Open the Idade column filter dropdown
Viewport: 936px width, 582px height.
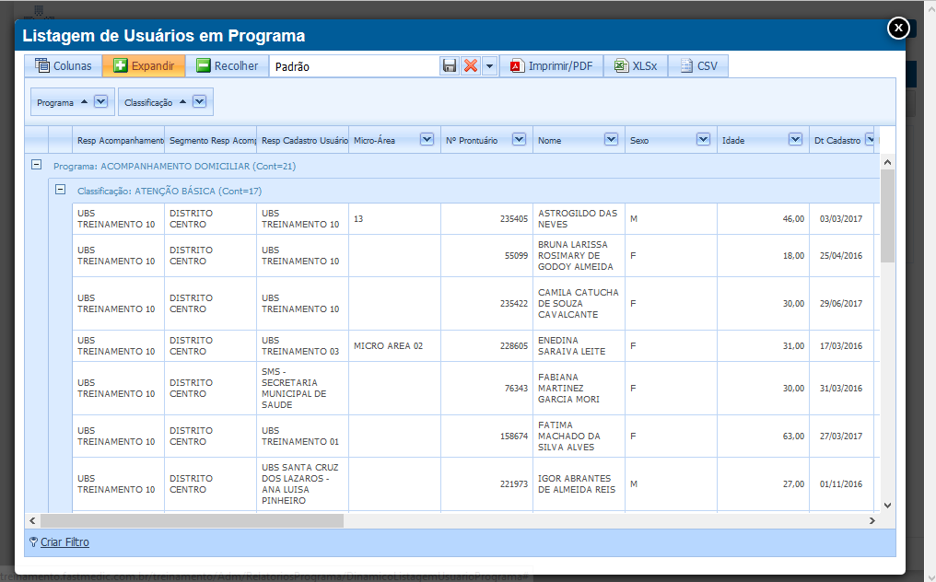point(795,139)
